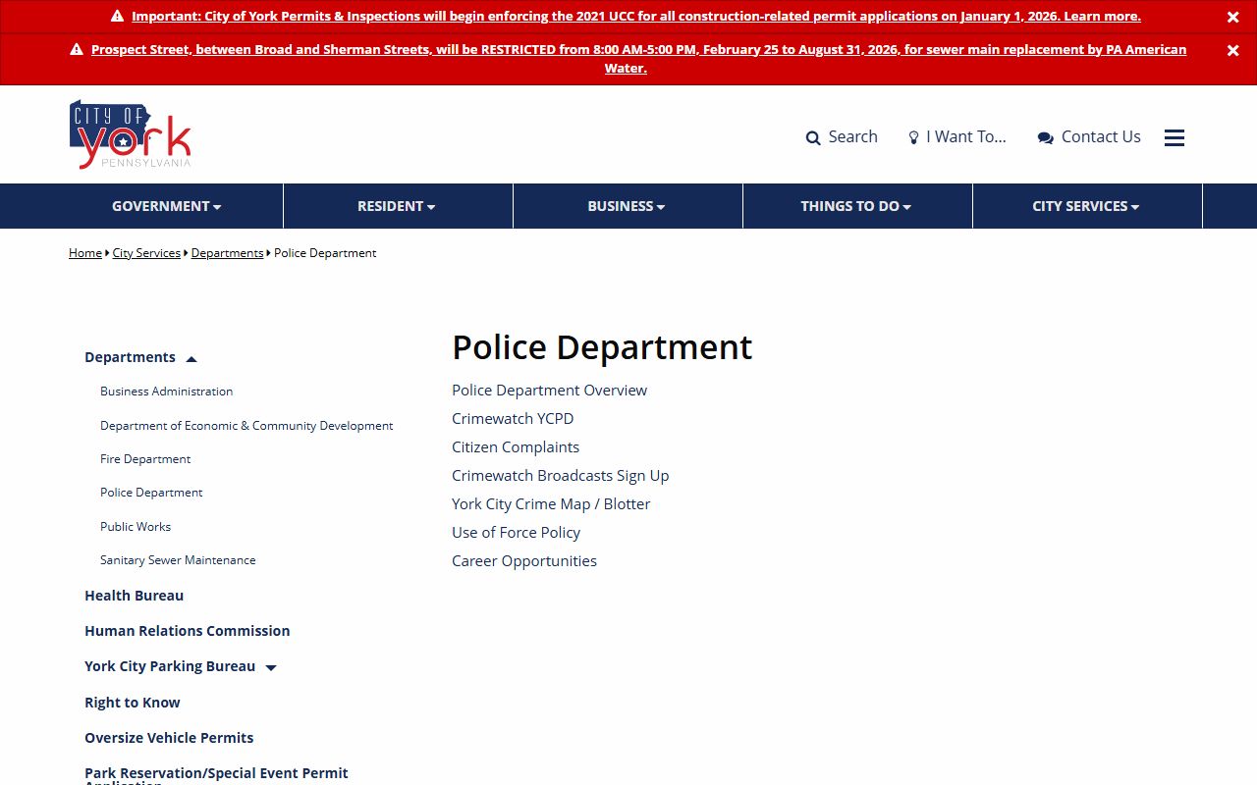Image resolution: width=1257 pixels, height=785 pixels.
Task: Open Fire Department in sidebar
Action: (x=145, y=459)
